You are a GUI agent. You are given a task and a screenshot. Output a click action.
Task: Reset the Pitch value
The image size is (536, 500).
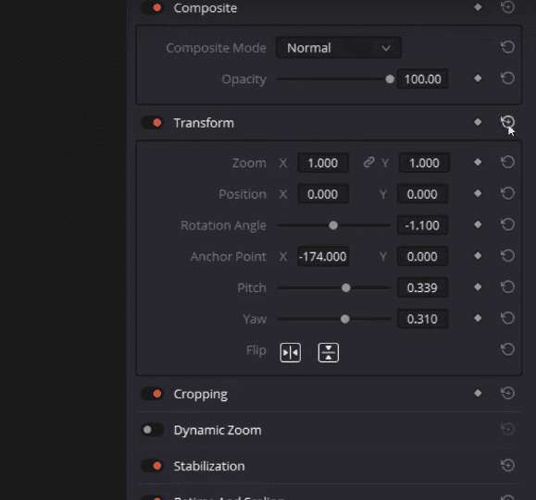click(x=507, y=287)
